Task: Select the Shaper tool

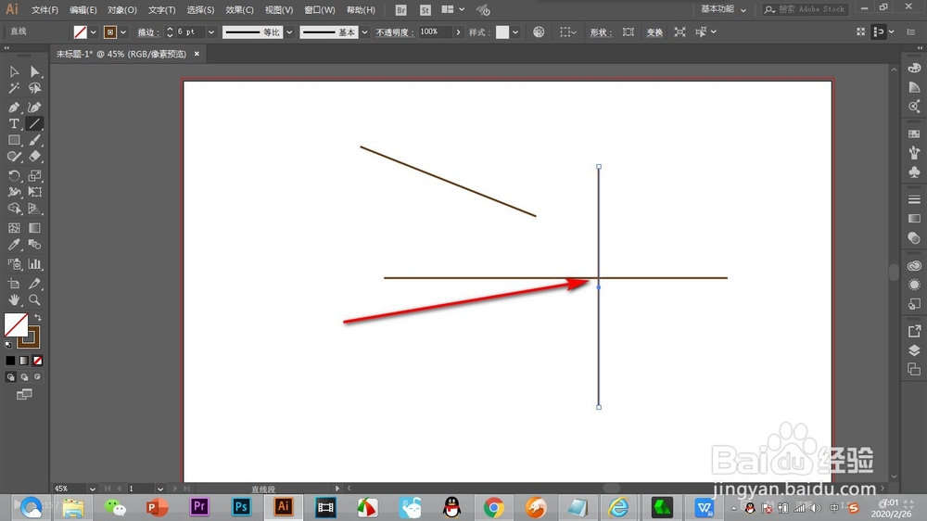Action: (14, 157)
